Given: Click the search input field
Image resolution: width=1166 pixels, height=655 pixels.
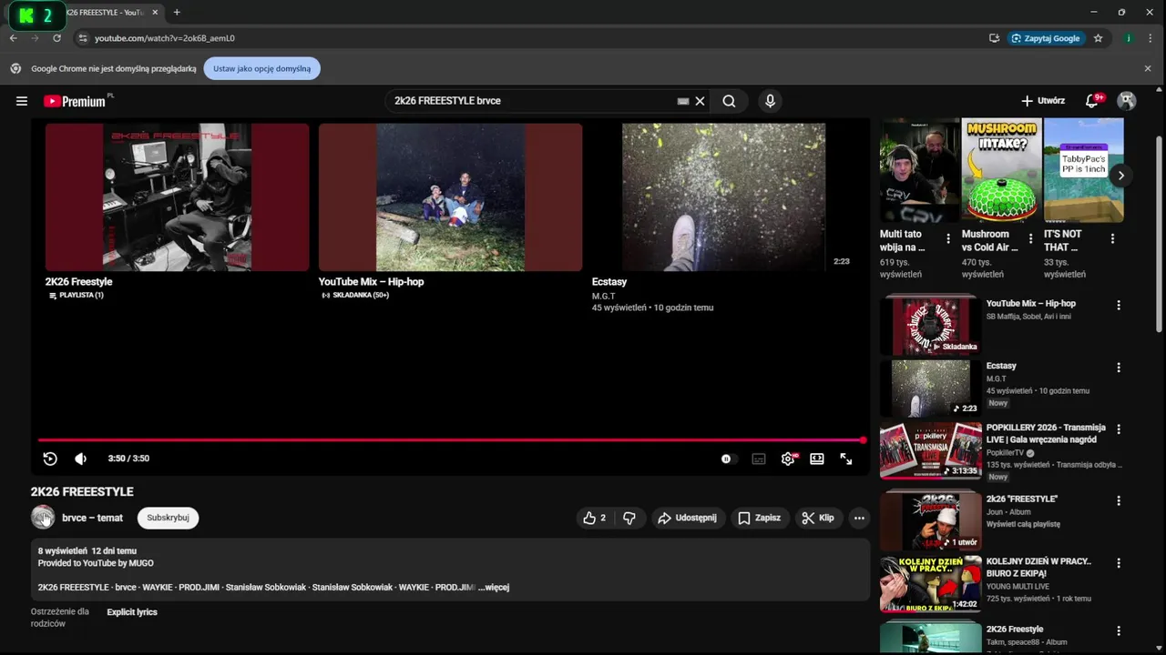Looking at the screenshot, I should pyautogui.click(x=533, y=101).
